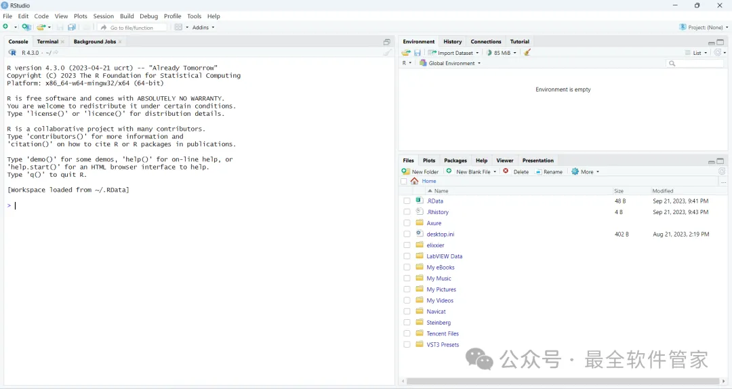Click the .RData file icon
This screenshot has height=389, width=732.
click(x=420, y=201)
